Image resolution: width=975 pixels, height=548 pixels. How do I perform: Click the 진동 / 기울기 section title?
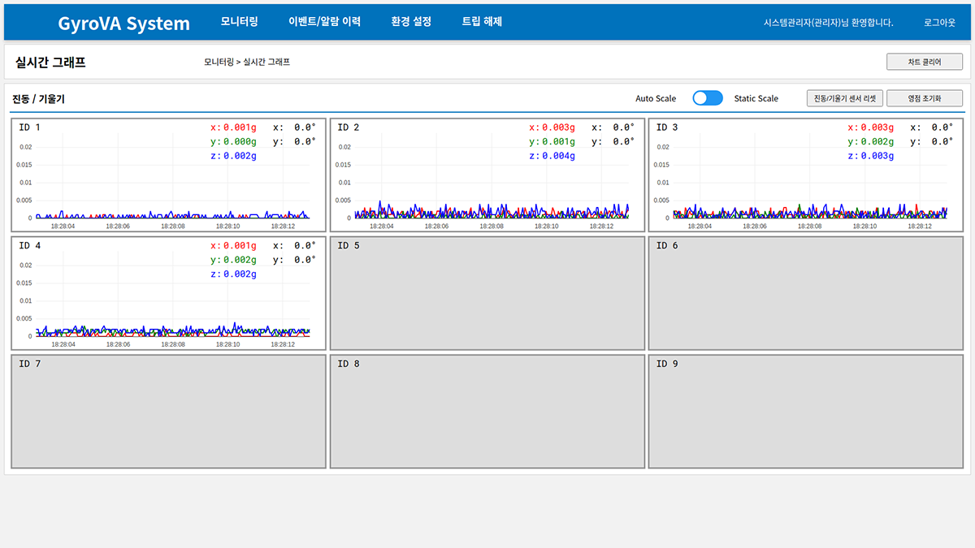pos(38,99)
